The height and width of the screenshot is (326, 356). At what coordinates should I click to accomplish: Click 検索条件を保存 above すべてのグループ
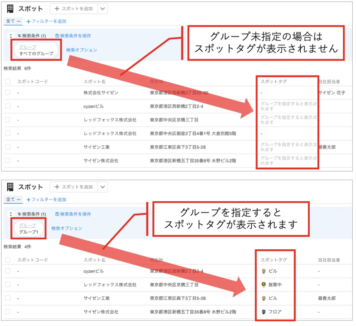coord(73,36)
